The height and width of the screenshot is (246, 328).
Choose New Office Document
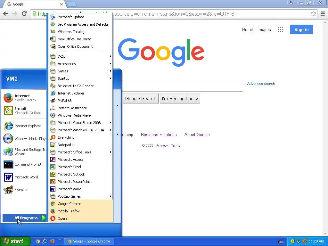[x=80, y=39]
